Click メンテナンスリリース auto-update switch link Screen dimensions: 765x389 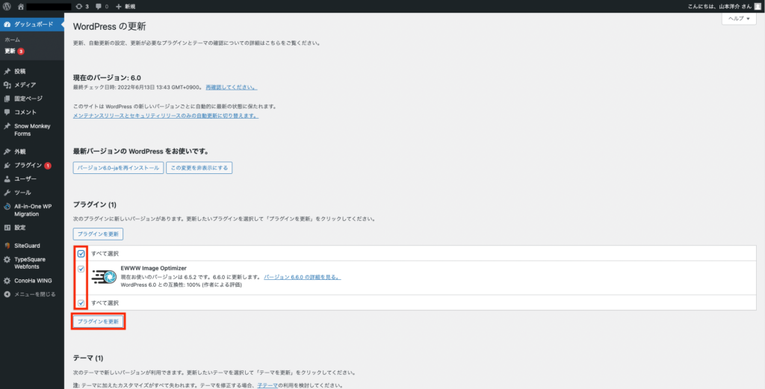166,116
